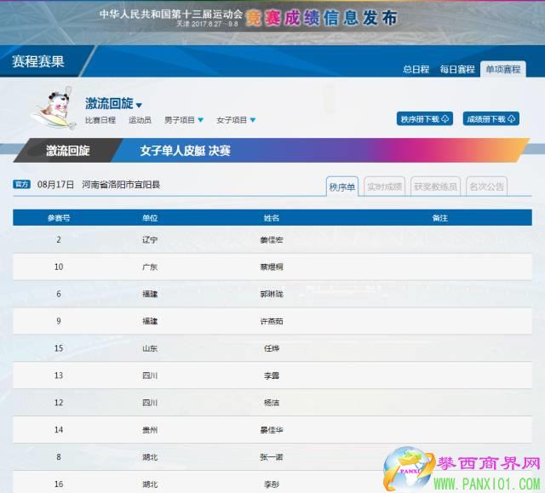Screen dimensions: 545x493
Task: Click the 运动员 link
Action: (x=141, y=121)
